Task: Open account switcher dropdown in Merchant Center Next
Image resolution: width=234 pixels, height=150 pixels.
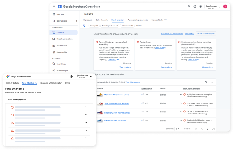Action: 220,7
